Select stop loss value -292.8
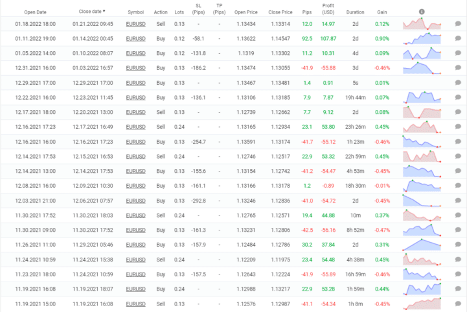Image resolution: width=467 pixels, height=312 pixels. point(198,201)
